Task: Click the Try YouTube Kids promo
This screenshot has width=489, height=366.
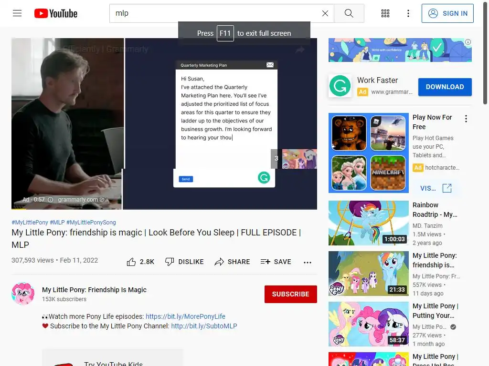Action: (113, 358)
